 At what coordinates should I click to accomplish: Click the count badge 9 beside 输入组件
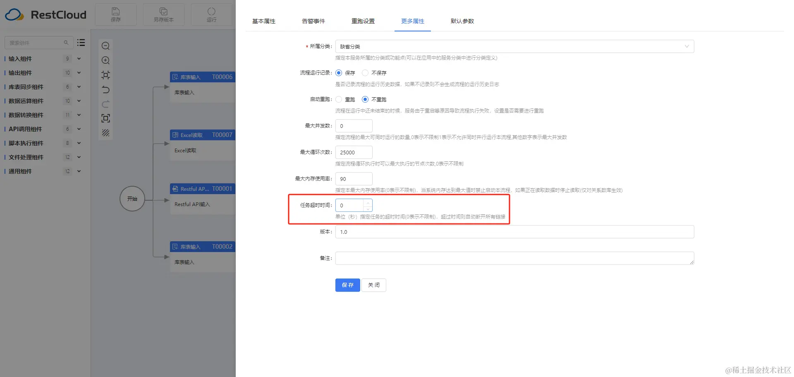(67, 59)
